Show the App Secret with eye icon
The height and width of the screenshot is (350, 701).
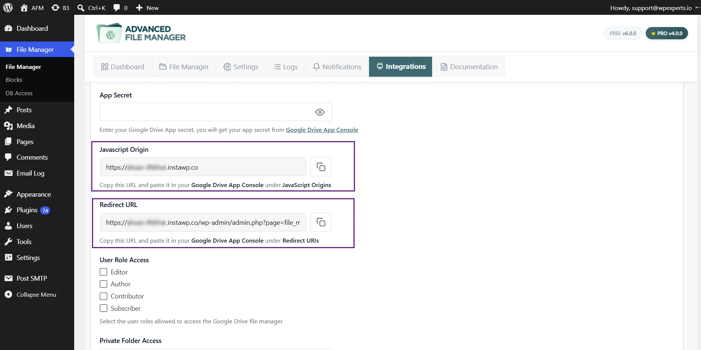320,112
